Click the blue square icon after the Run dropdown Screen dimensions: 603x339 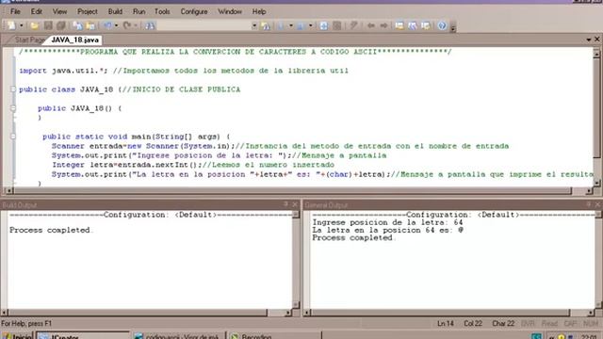[x=324, y=25]
